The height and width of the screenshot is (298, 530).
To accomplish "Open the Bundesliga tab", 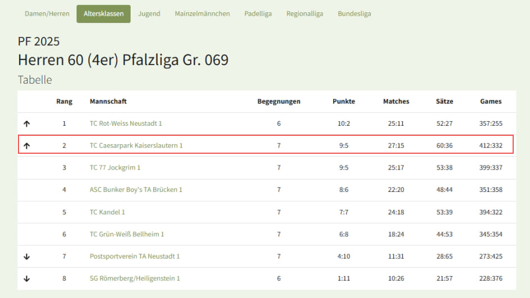I will coord(354,14).
